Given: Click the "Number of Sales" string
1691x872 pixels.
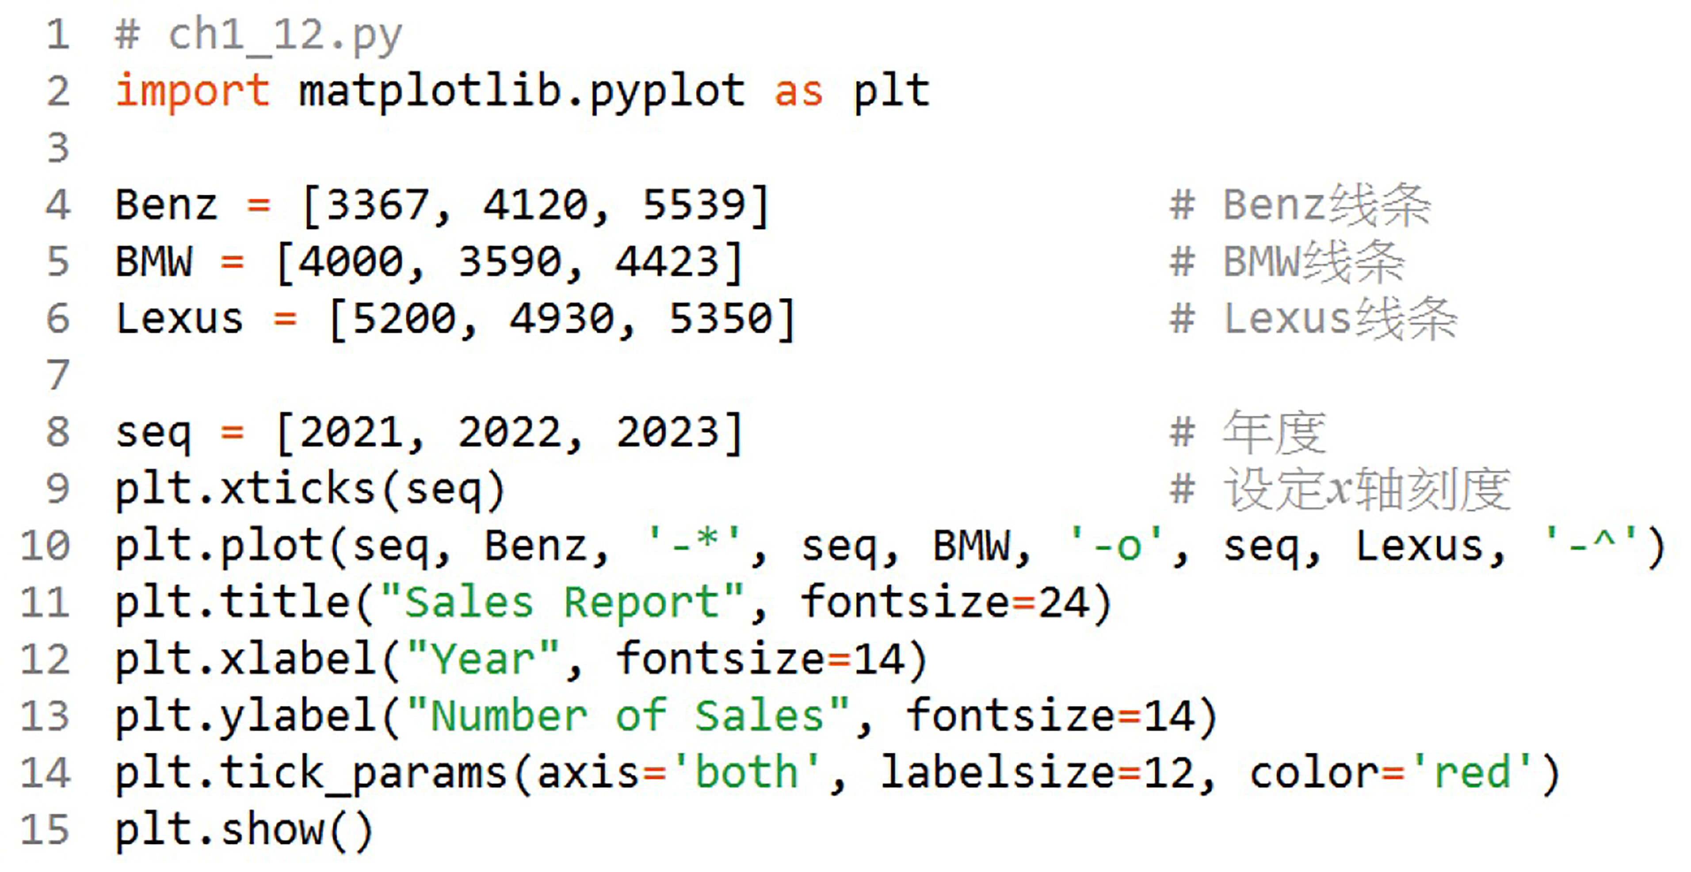Looking at the screenshot, I should coord(627,716).
